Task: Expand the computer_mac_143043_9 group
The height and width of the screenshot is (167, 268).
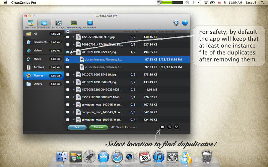Action: click(74, 112)
